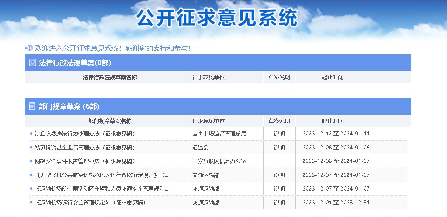Open 说明 for 大型飞机公共航空运输 row
The width and height of the screenshot is (447, 217).
279,175
